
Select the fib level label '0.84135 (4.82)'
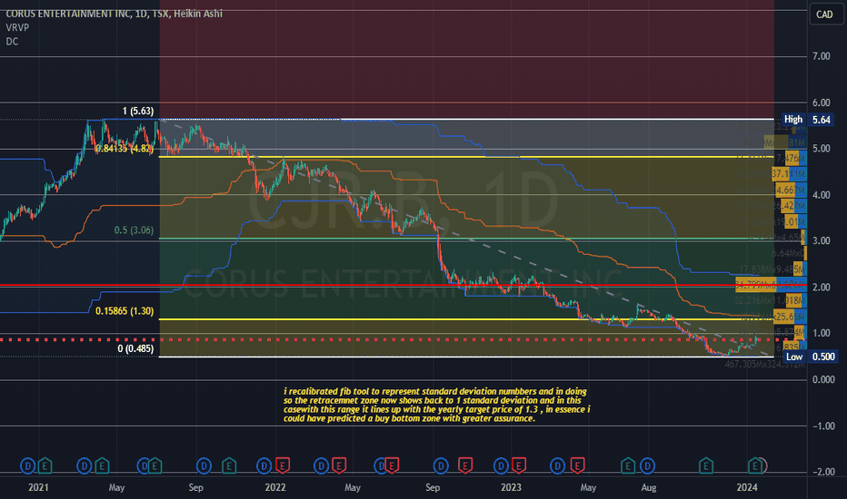tap(125, 149)
